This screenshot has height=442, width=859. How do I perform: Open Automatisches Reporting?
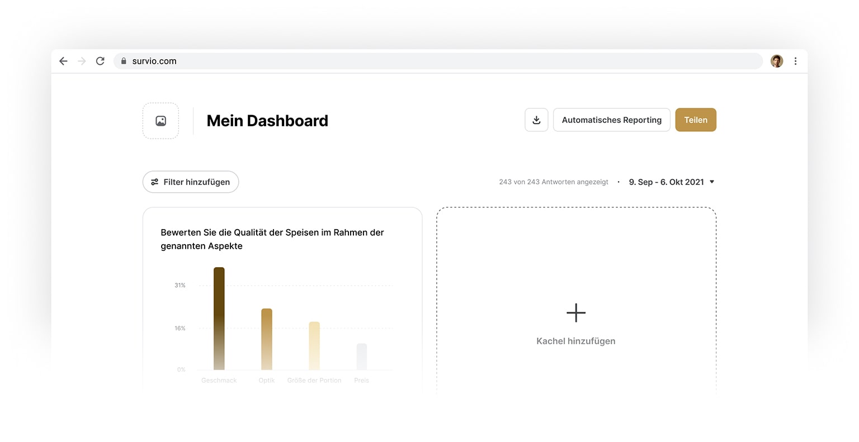point(611,120)
